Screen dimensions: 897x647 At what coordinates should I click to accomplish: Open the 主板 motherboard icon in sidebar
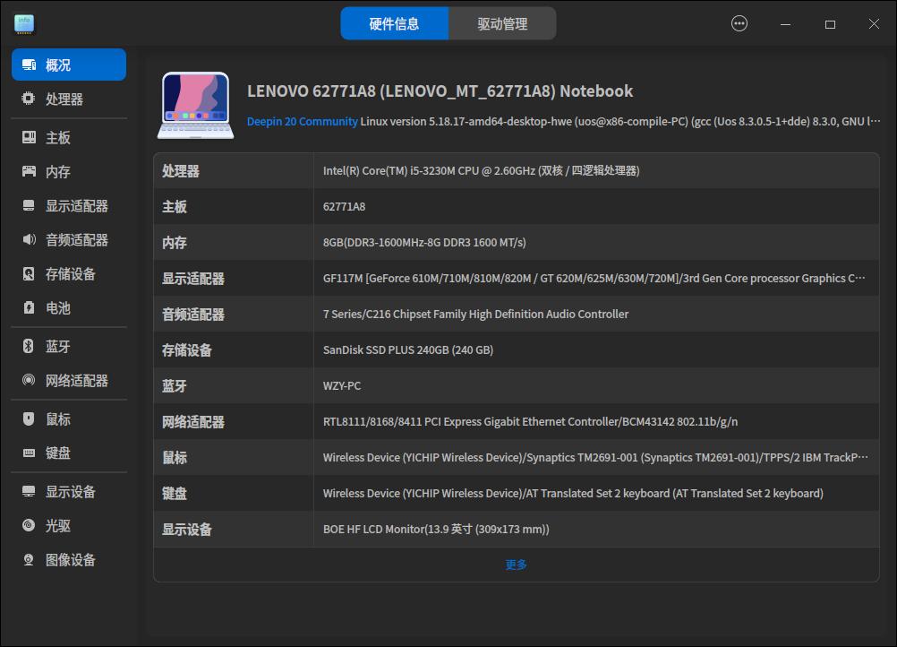29,137
